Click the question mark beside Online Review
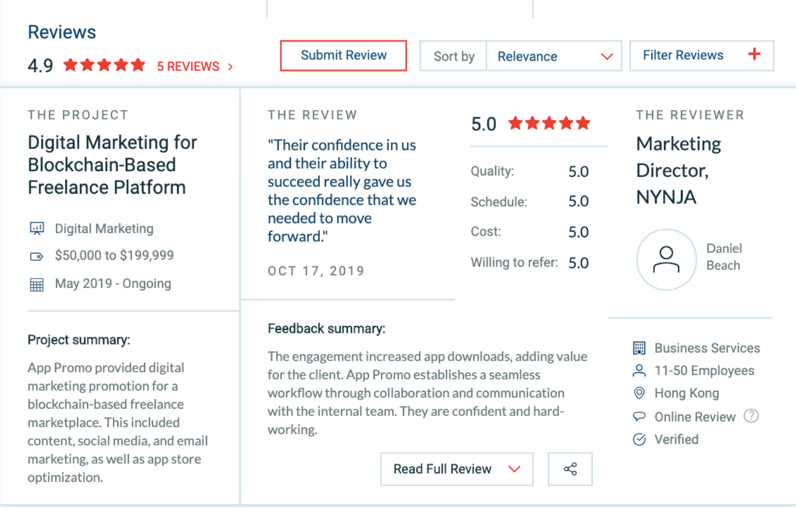 (751, 416)
